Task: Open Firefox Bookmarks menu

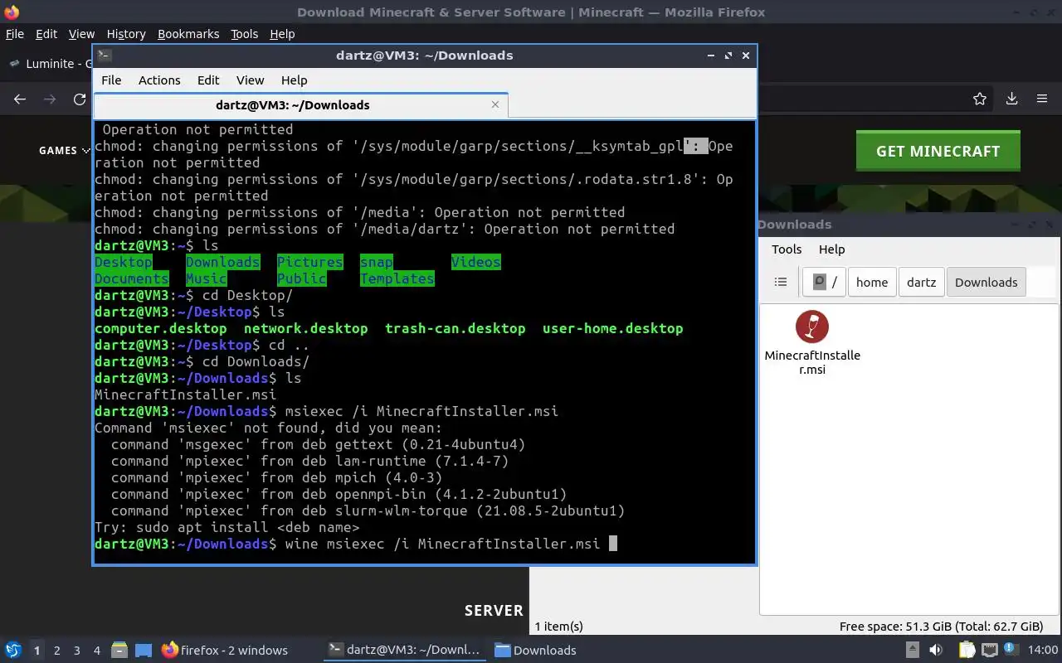Action: (188, 33)
